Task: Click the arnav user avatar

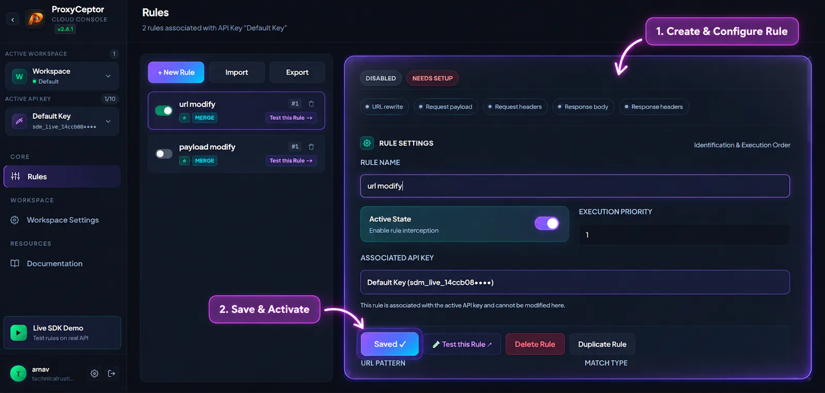Action: 19,373
